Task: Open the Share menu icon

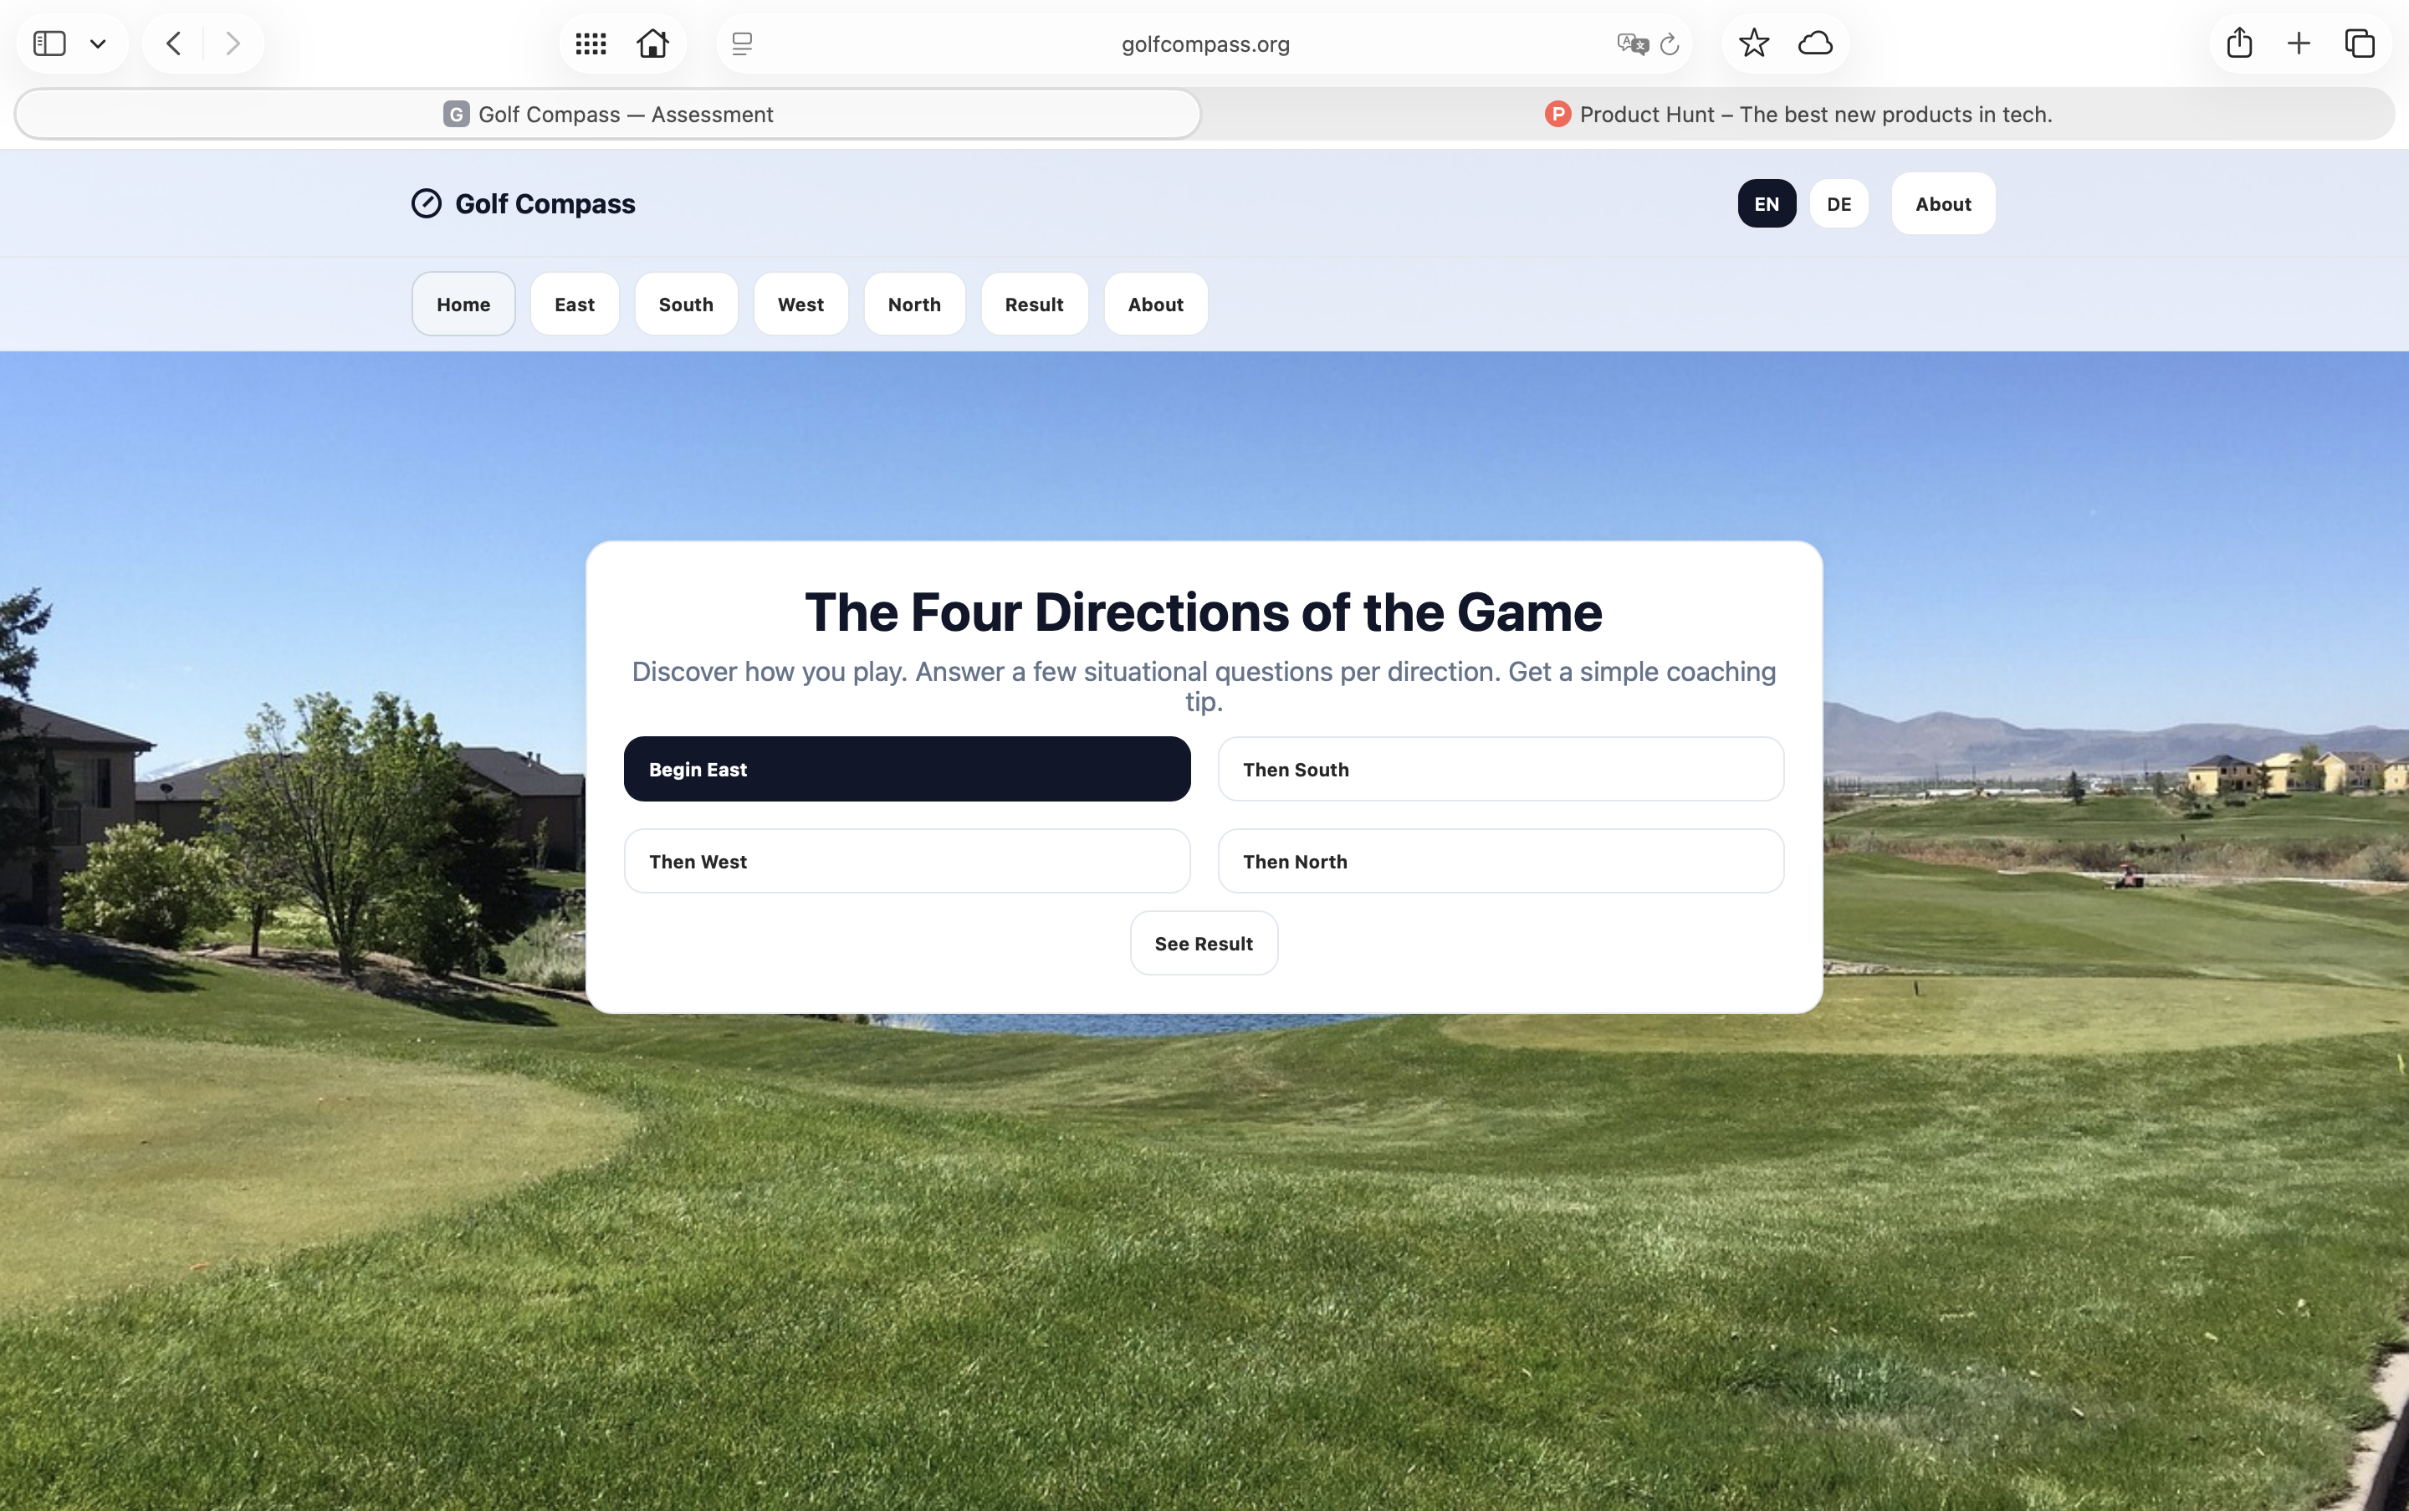Action: point(2238,43)
